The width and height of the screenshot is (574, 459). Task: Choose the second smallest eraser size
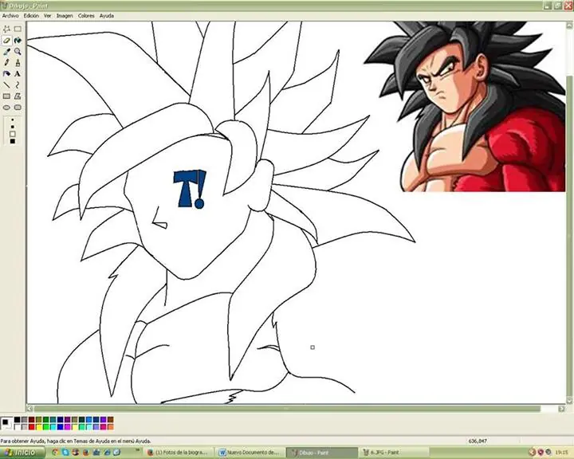pos(13,127)
